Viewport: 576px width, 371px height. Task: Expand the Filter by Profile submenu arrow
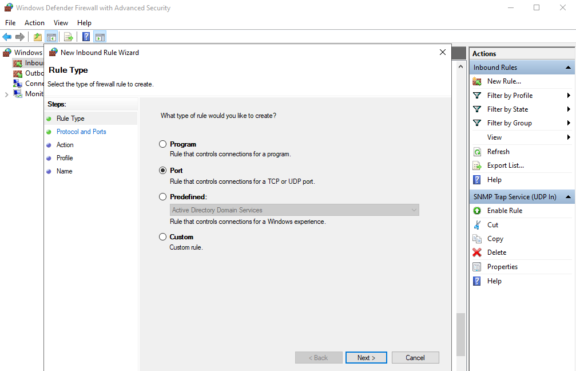(x=569, y=96)
